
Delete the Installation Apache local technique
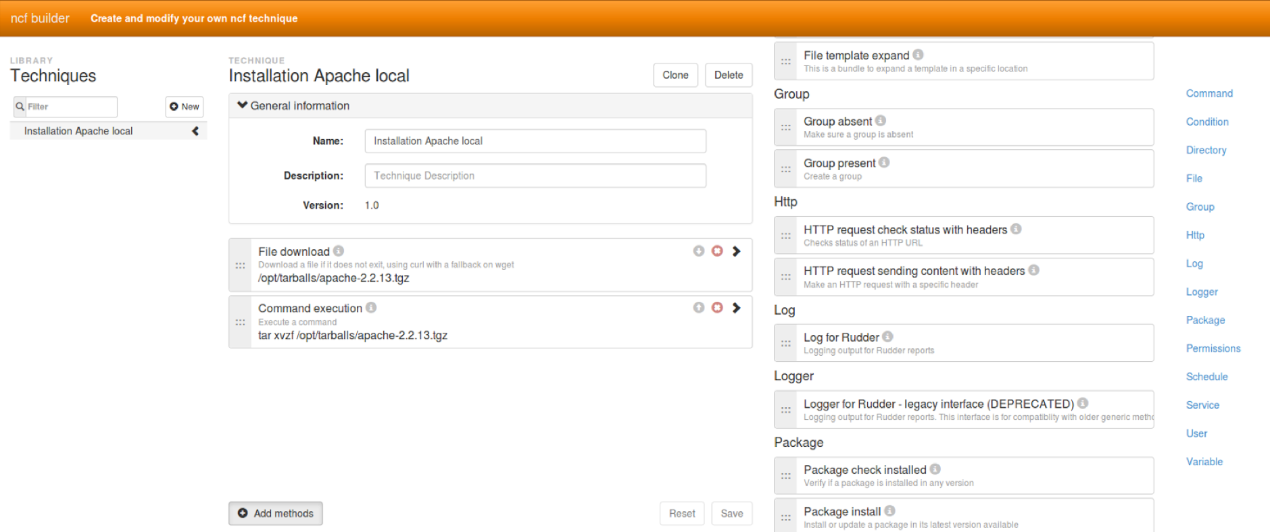(729, 75)
